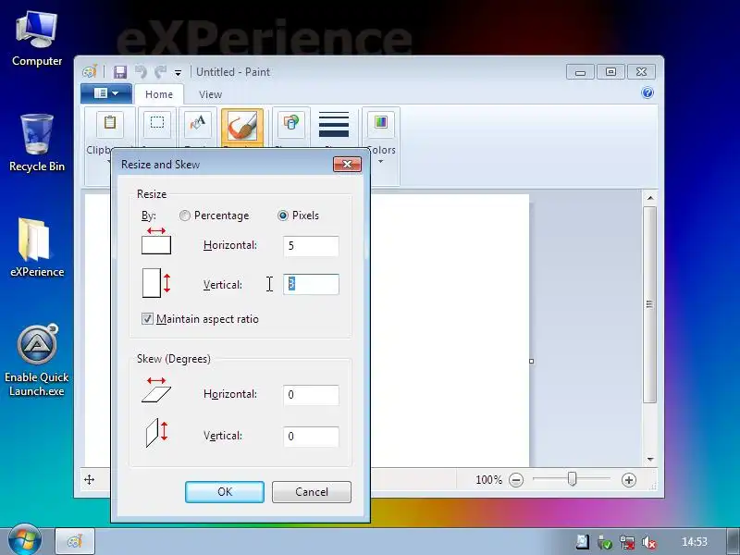
Task: Switch to the Home ribbon tab
Action: tap(159, 94)
